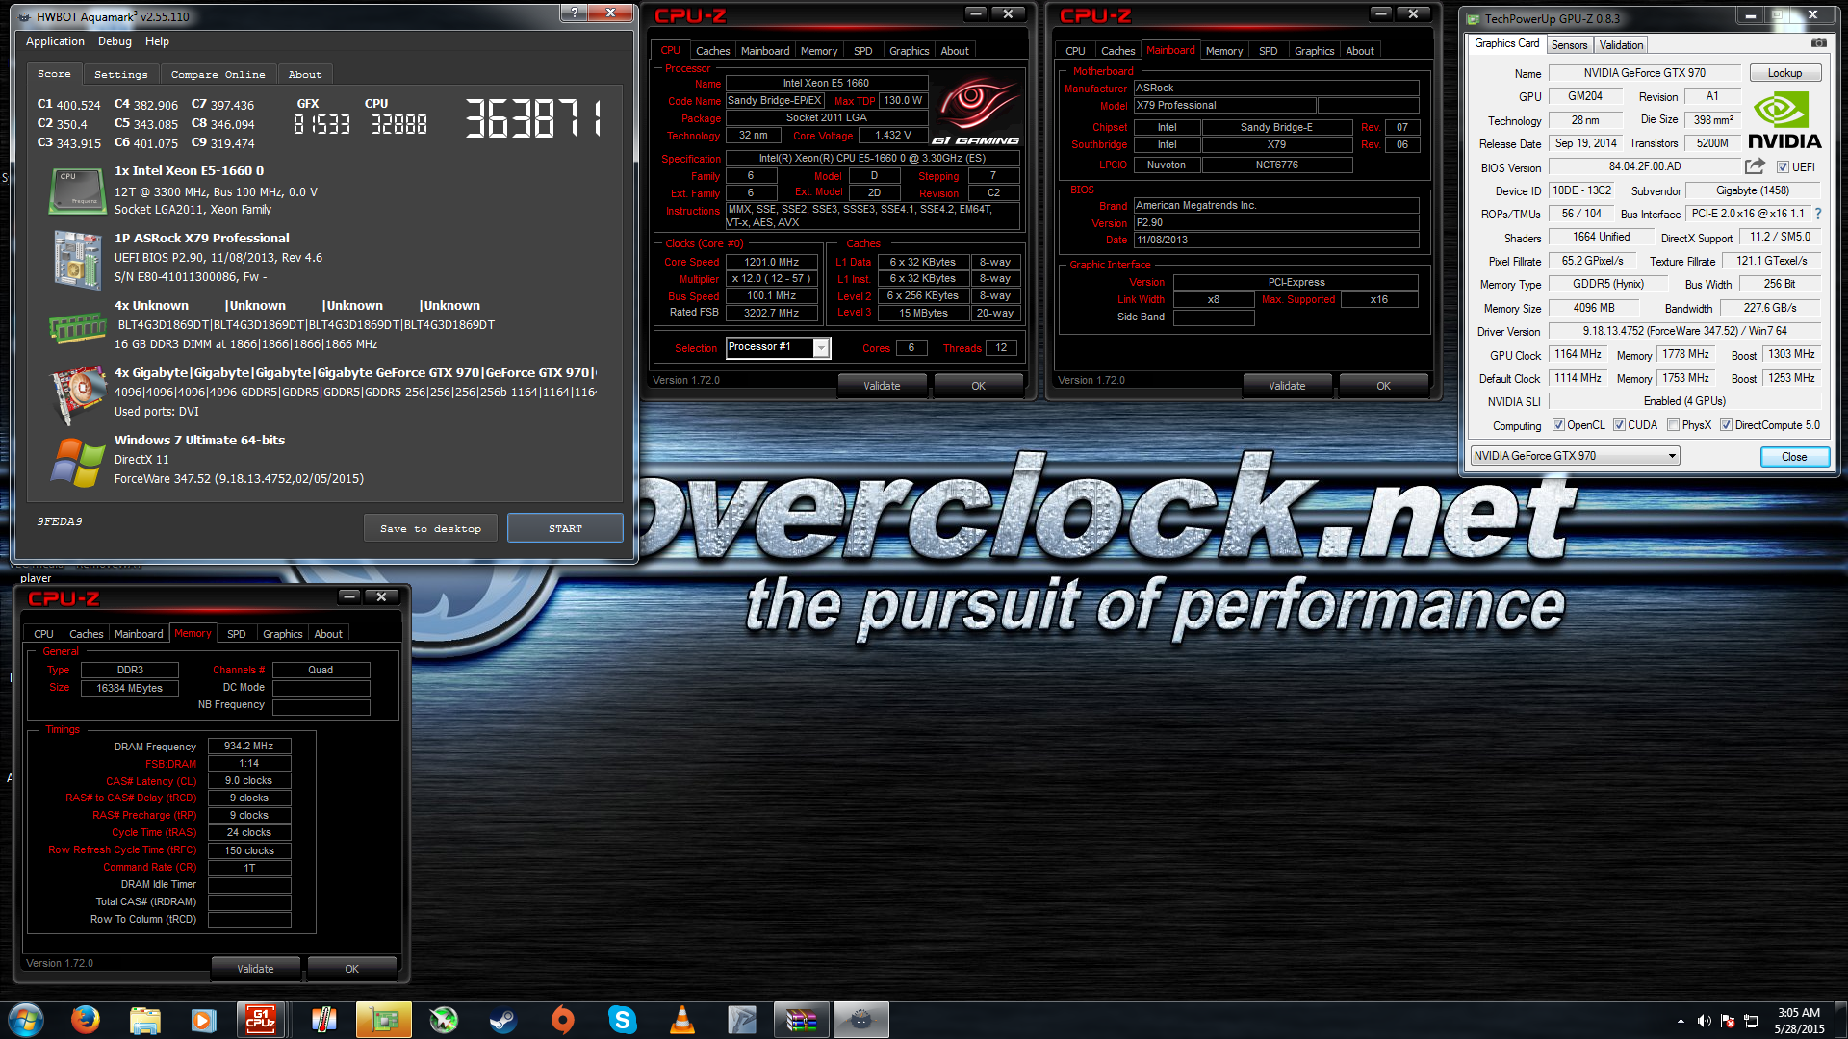
Task: Open Skype from the taskbar
Action: [x=623, y=1020]
